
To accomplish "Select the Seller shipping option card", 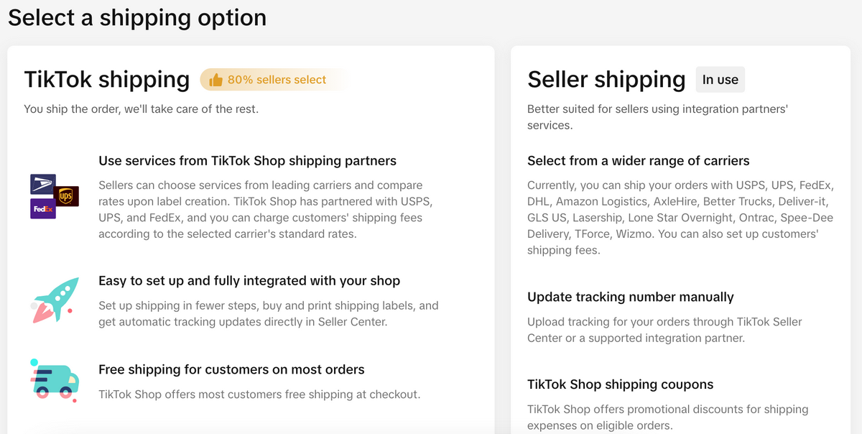I will [682, 237].
